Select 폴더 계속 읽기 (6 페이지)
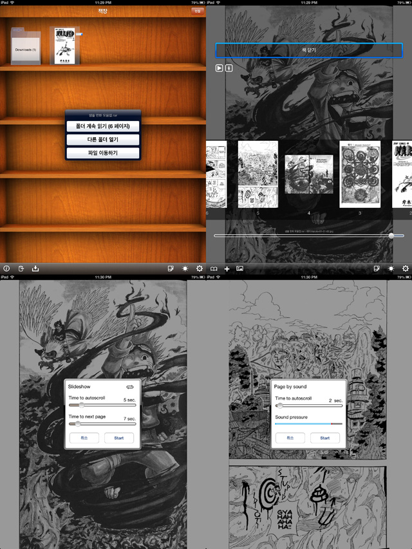The width and height of the screenshot is (412, 549). 103,126
